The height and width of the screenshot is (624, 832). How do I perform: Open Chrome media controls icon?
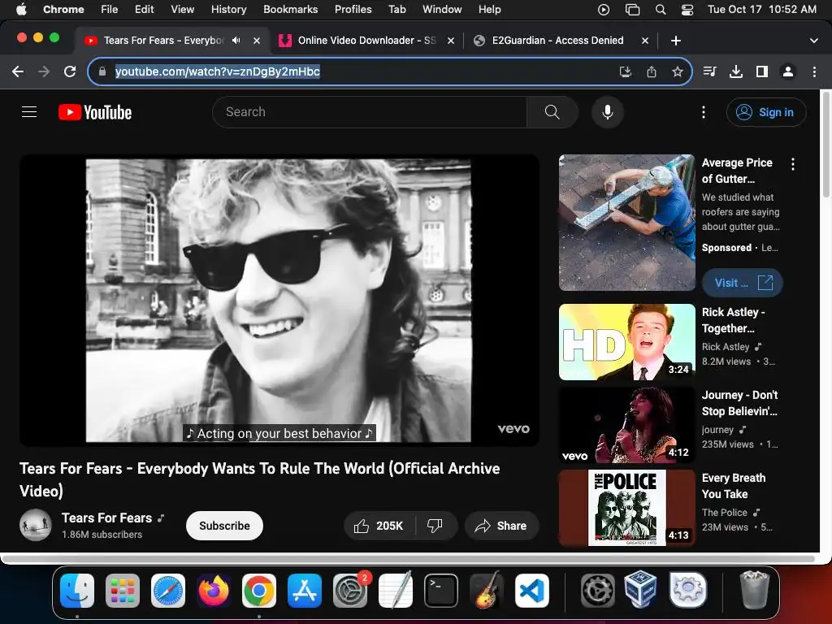tap(709, 71)
